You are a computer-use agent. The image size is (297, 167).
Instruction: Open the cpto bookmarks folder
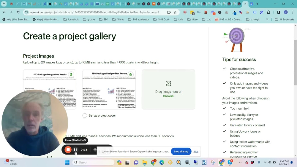click(207, 19)
